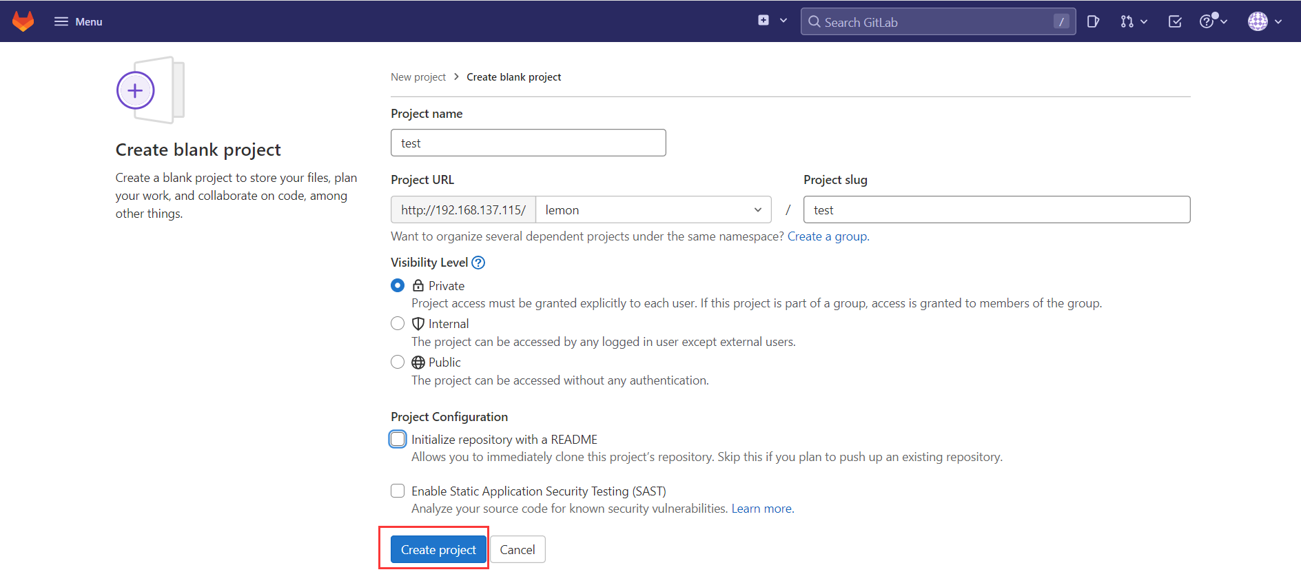Viewport: 1301px width, 572px height.
Task: Open the Menu hamburger
Action: pos(78,21)
